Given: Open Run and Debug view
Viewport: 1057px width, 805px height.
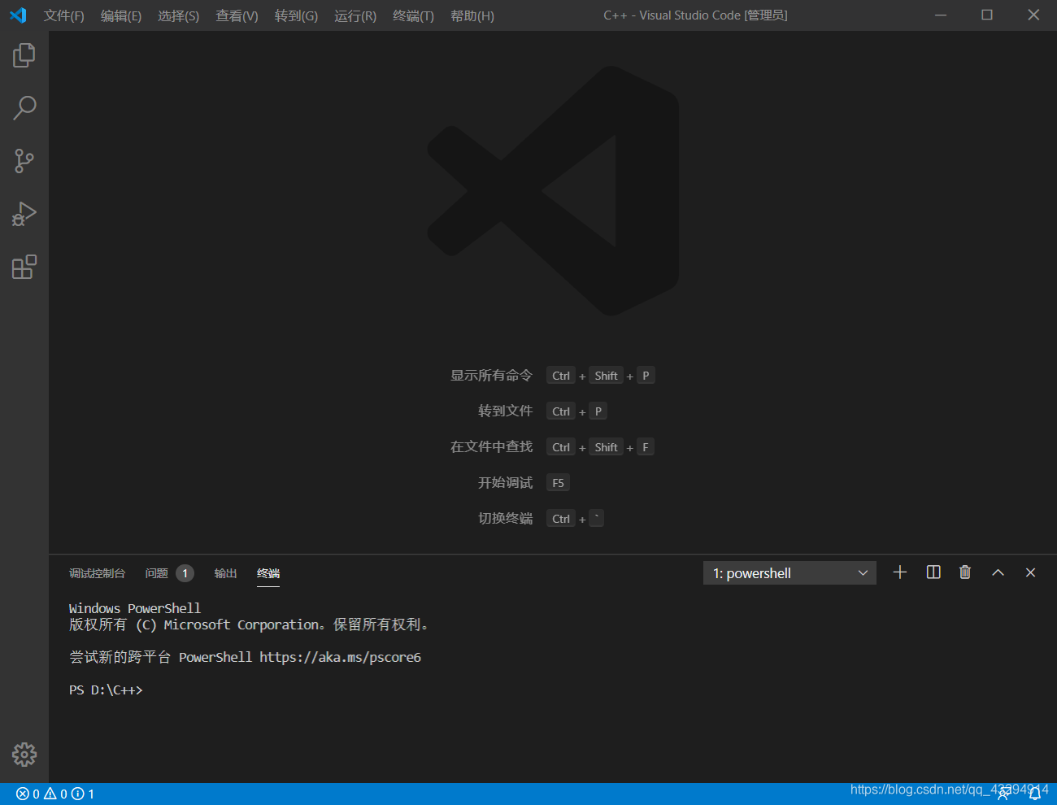Looking at the screenshot, I should pyautogui.click(x=24, y=214).
